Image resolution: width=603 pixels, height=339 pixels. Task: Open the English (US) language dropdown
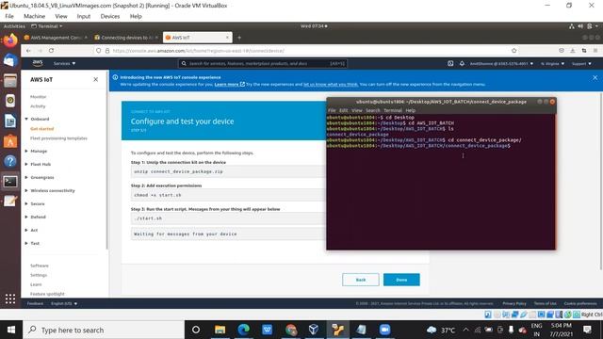(x=64, y=303)
